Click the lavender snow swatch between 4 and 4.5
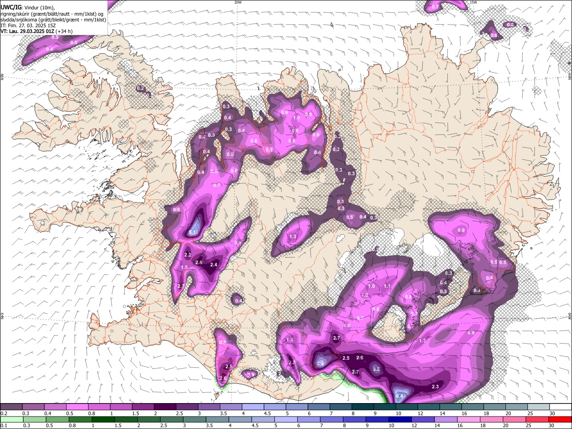The image size is (572, 429). tap(252, 407)
